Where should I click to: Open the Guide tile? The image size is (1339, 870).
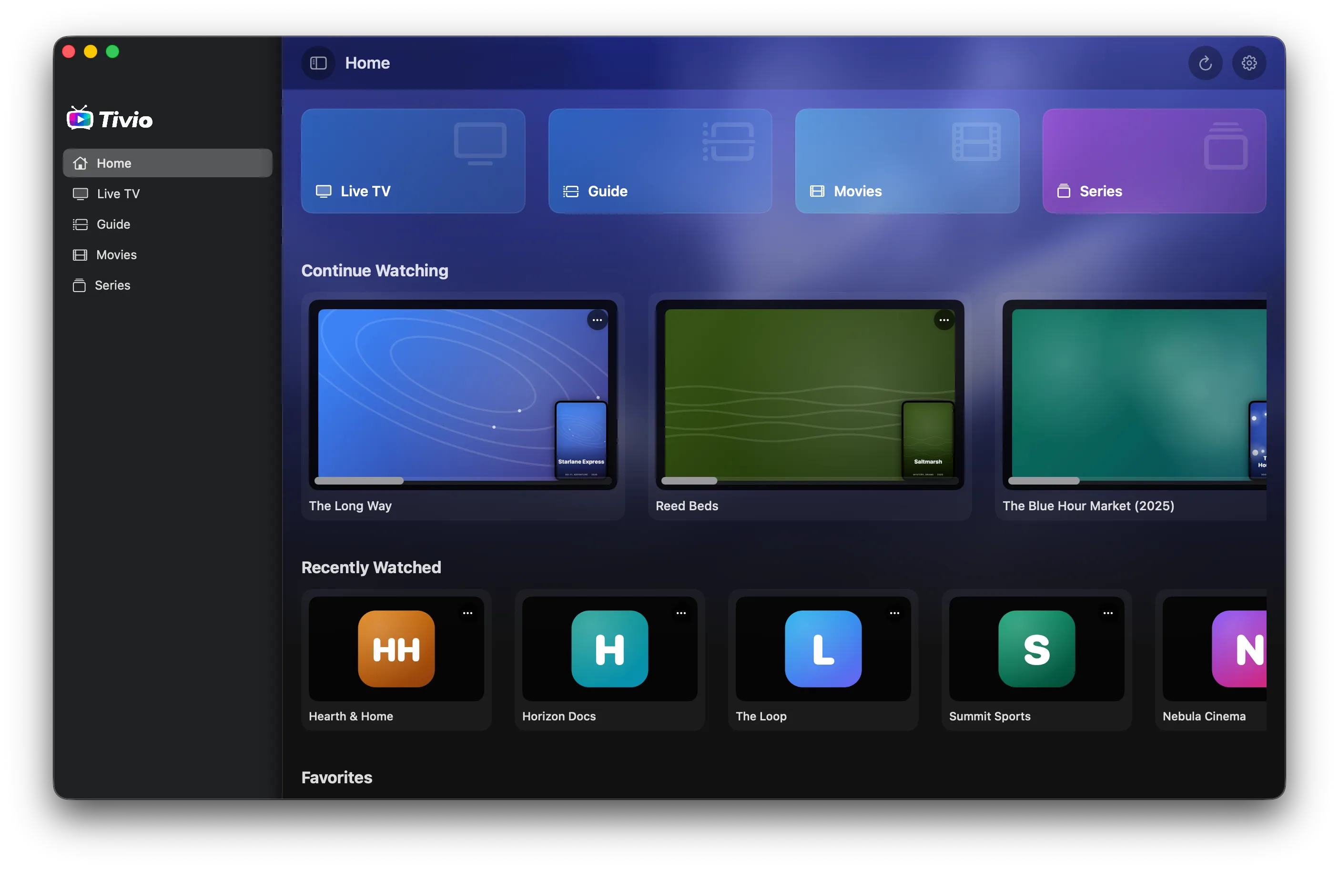point(660,161)
